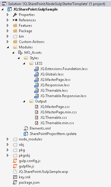Expand the node_modules folder
The image size is (111, 187).
8,139
